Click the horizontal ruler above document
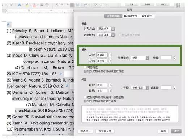Screen dimensions: 188x140 pyautogui.click(x=38, y=12)
